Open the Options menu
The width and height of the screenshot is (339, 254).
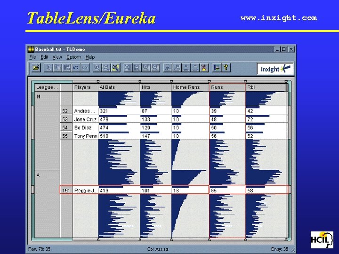[73, 57]
